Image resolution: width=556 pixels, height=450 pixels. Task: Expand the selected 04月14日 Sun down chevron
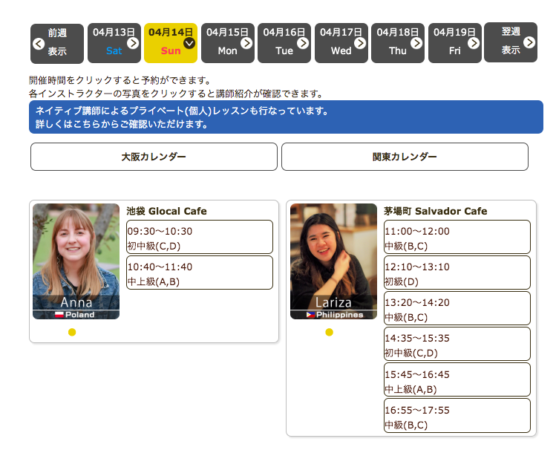[x=189, y=43]
